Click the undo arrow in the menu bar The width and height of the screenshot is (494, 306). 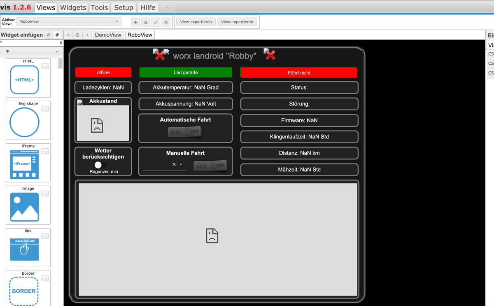point(166,7)
